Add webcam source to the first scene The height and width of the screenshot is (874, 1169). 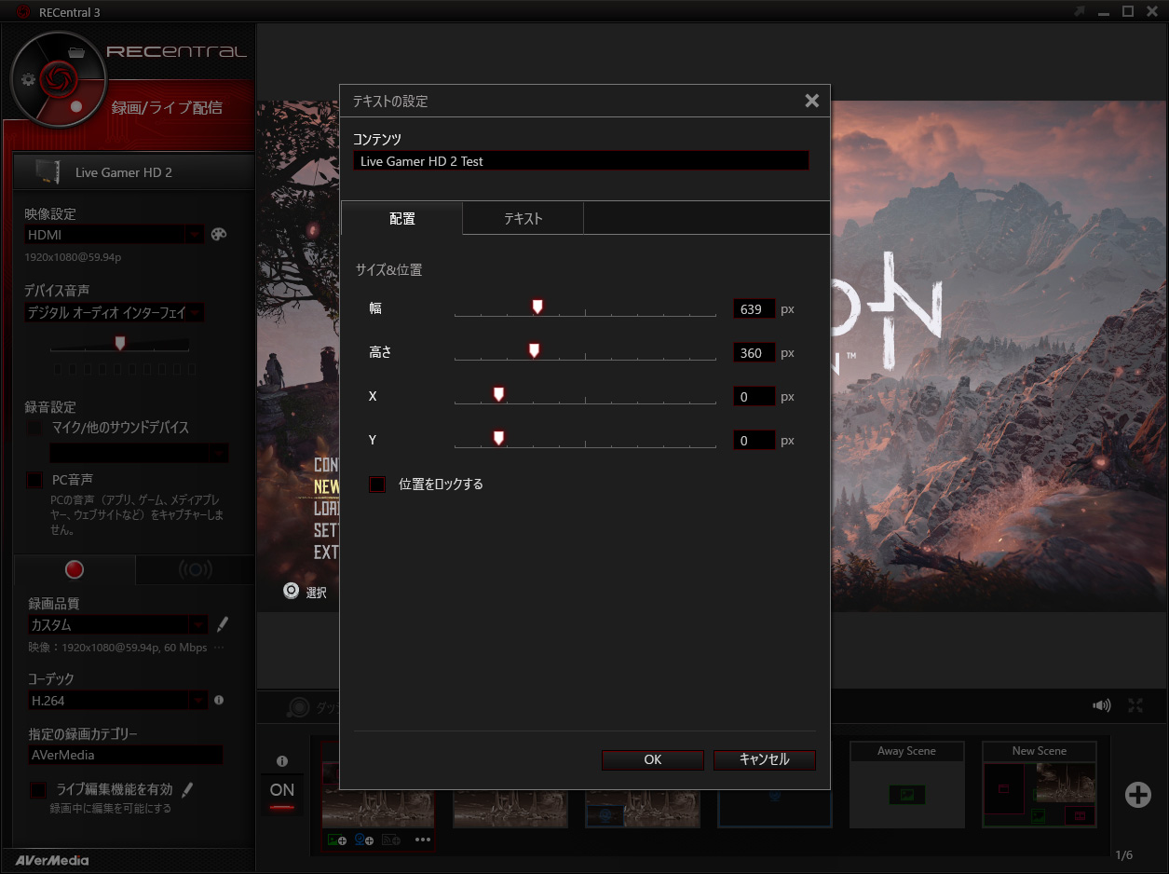363,840
